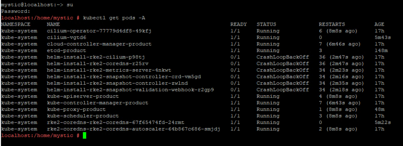Click the helm-install-rke2-snapshot-validation-webhook-r2gp9 pod
403x146 pixels.
coord(130,90)
